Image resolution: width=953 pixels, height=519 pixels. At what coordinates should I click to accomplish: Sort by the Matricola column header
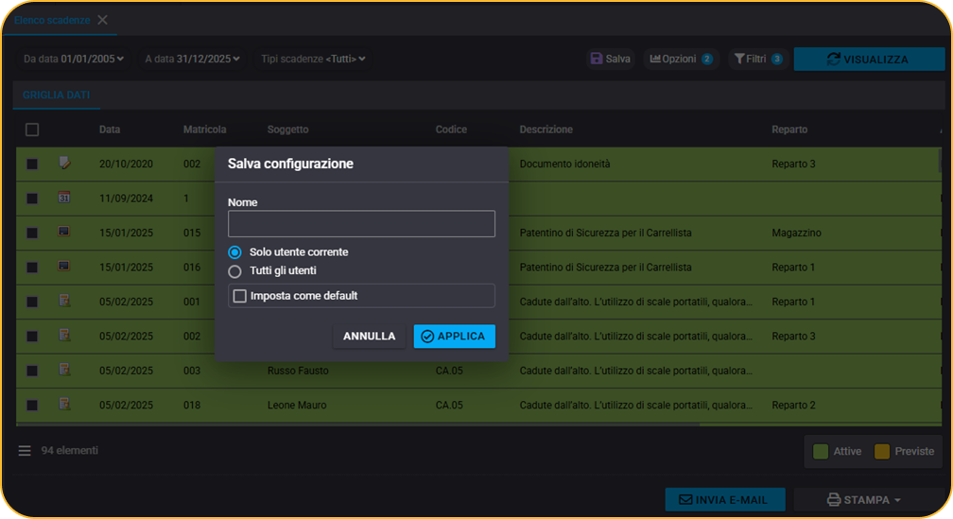pos(204,130)
